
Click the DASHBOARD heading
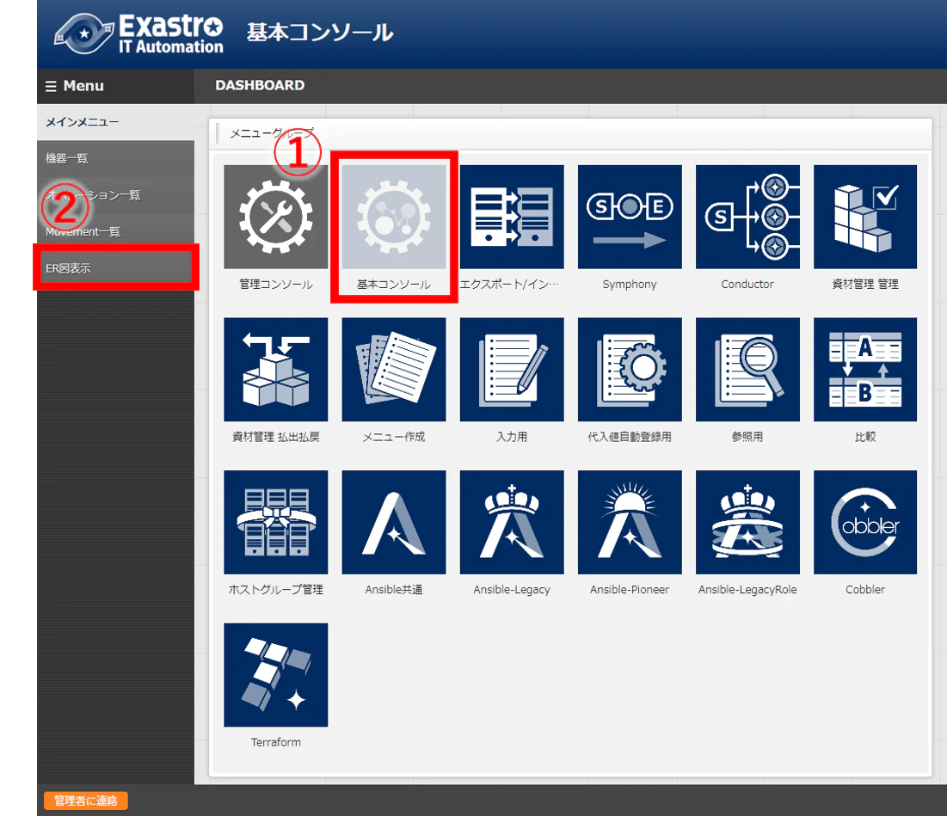click(260, 85)
